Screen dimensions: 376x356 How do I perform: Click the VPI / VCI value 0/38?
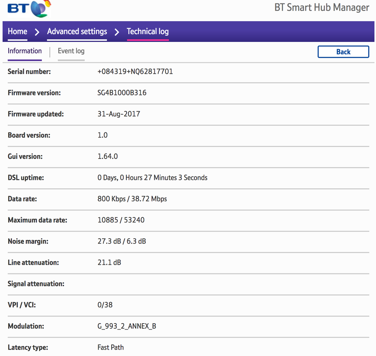[105, 305]
